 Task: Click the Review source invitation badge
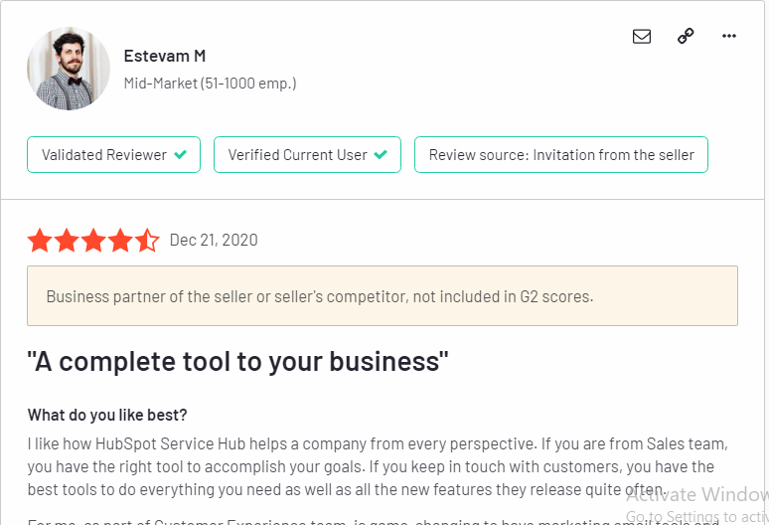point(561,154)
